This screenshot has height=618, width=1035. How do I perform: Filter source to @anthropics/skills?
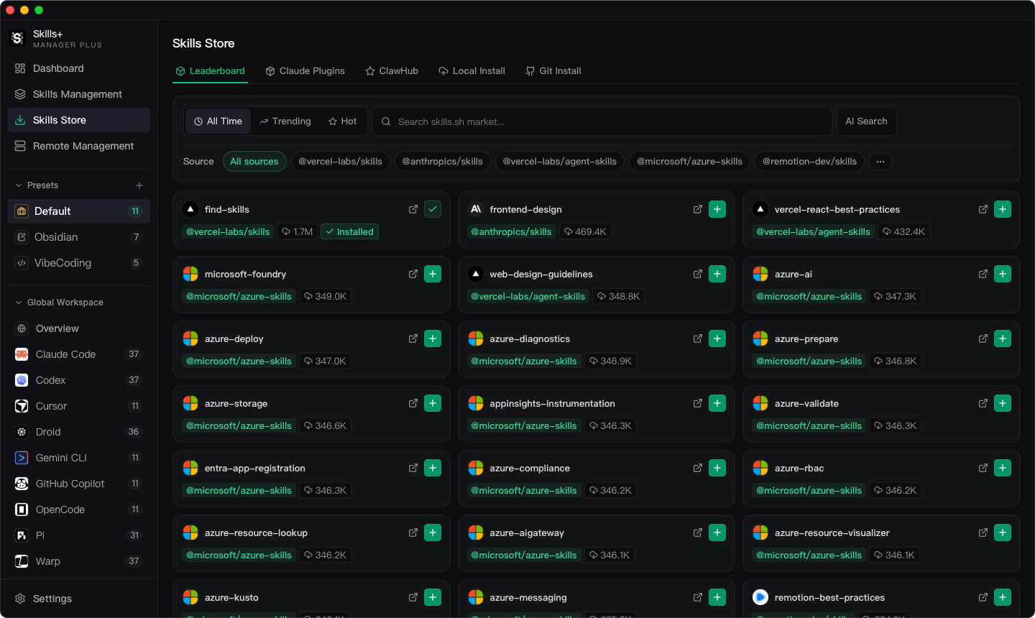[443, 162]
